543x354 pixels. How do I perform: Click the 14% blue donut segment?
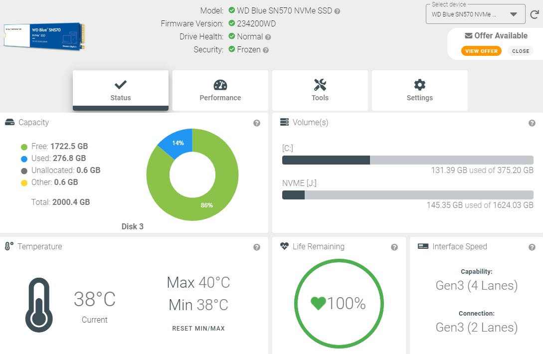[178, 143]
